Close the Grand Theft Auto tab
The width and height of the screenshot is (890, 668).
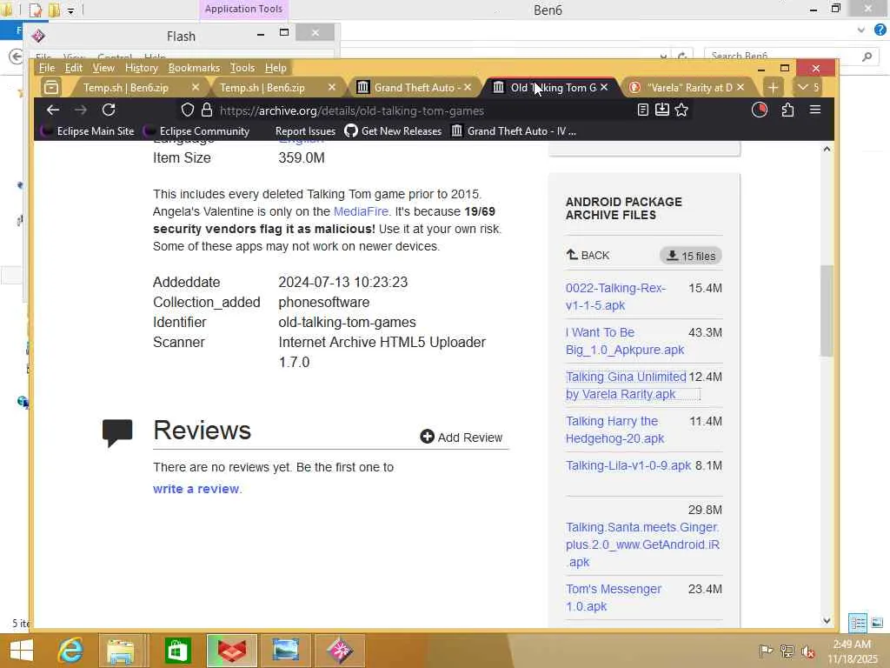[x=467, y=88]
